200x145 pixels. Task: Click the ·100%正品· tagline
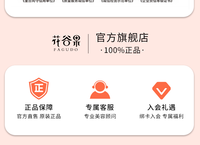(122, 50)
